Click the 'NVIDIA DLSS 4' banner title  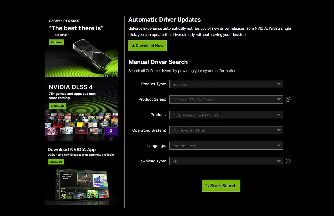click(x=71, y=87)
